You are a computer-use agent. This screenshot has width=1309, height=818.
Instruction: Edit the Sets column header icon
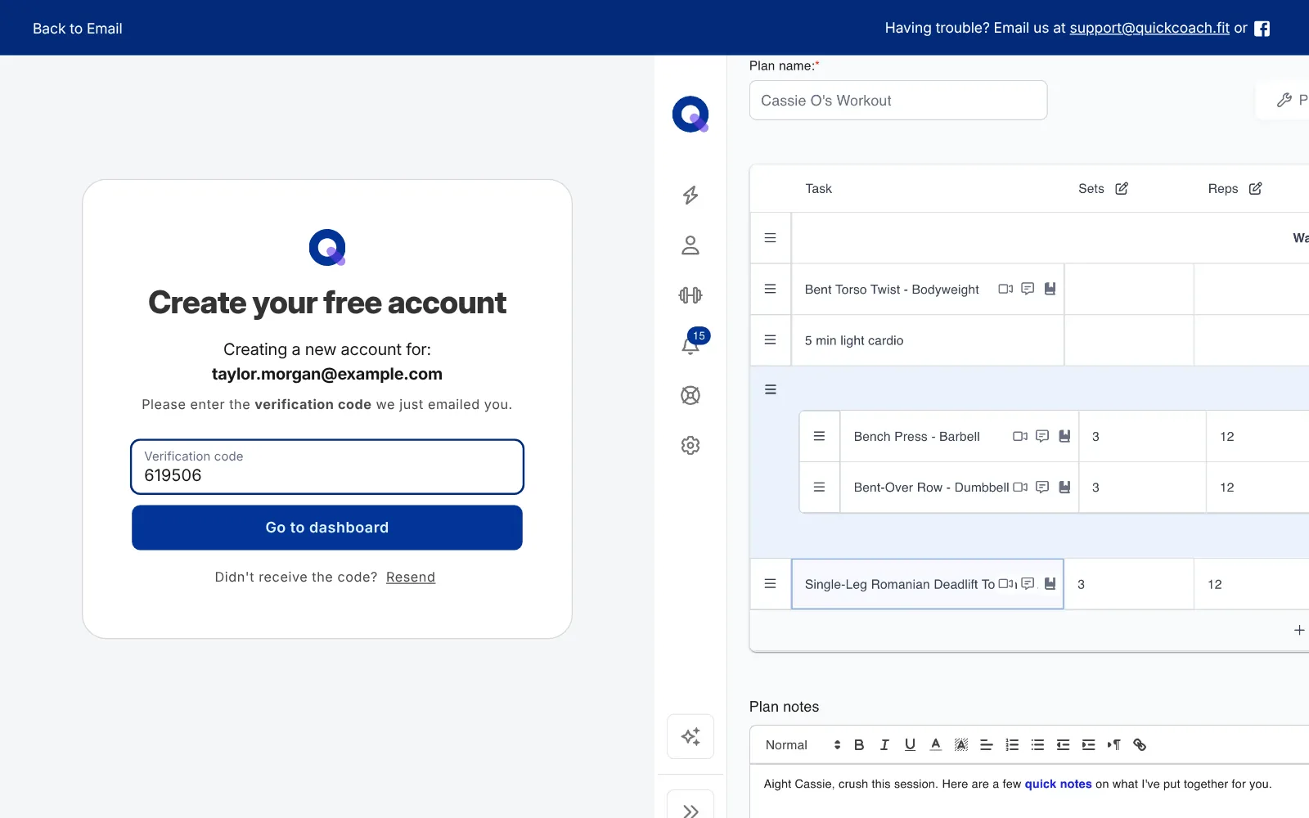point(1122,188)
